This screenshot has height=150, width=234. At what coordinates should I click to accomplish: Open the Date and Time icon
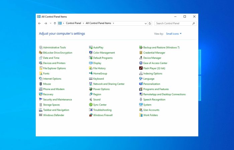coord(40,58)
